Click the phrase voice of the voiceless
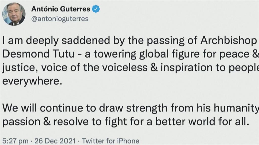This screenshot has width=259, height=145. click(x=94, y=67)
